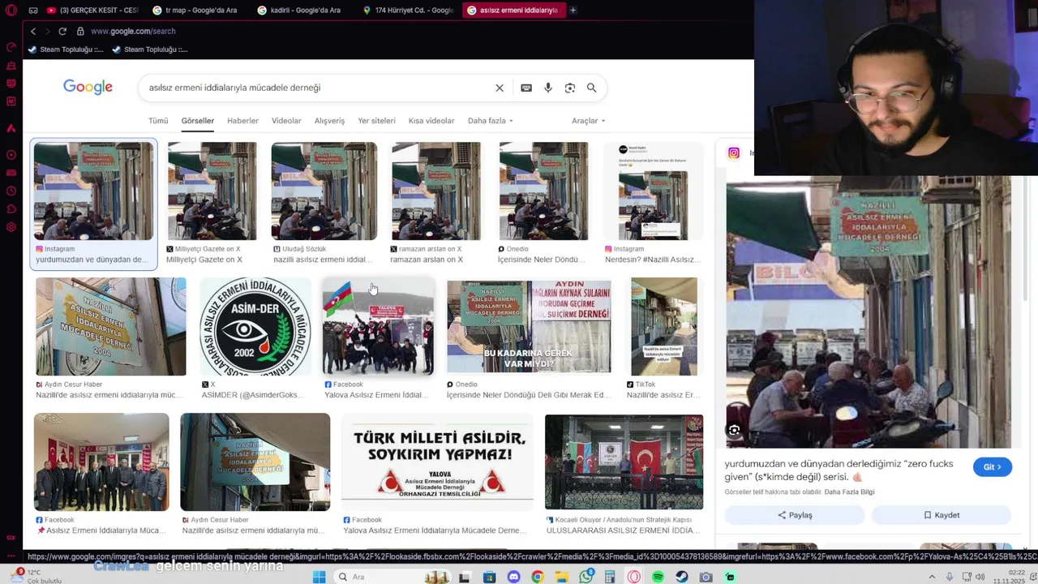The height and width of the screenshot is (584, 1038).
Task: Open TikTok Nazilli image result
Action: [x=664, y=327]
